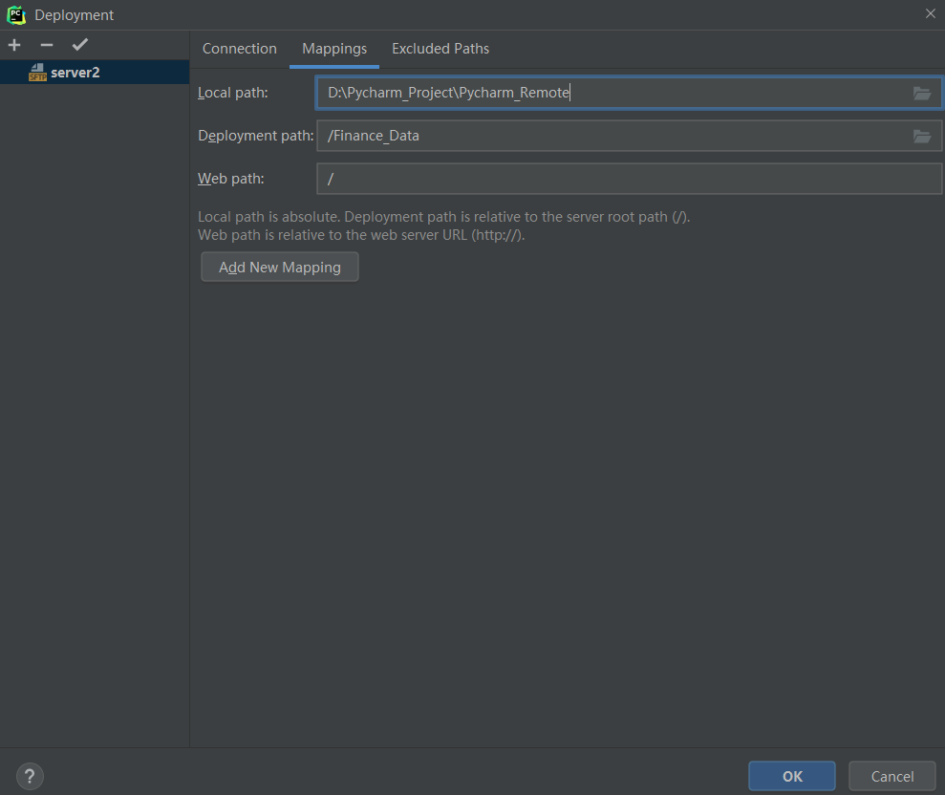The image size is (945, 795).
Task: Click the use-as-default checkmark icon
Action: tap(79, 44)
